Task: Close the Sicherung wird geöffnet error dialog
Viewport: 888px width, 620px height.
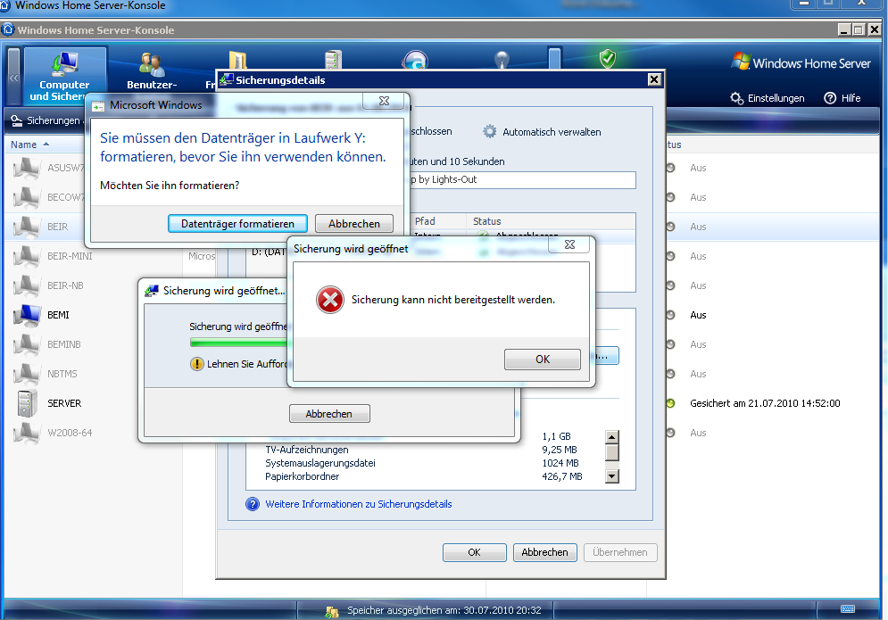Action: pos(569,244)
